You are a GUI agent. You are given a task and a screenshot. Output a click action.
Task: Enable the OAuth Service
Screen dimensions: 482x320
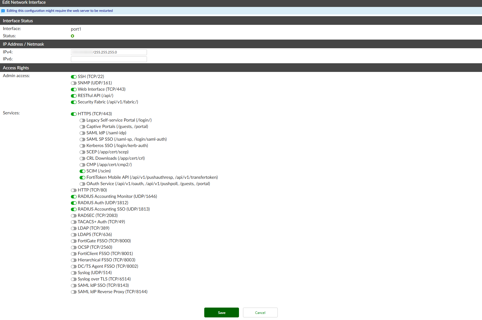pyautogui.click(x=82, y=184)
